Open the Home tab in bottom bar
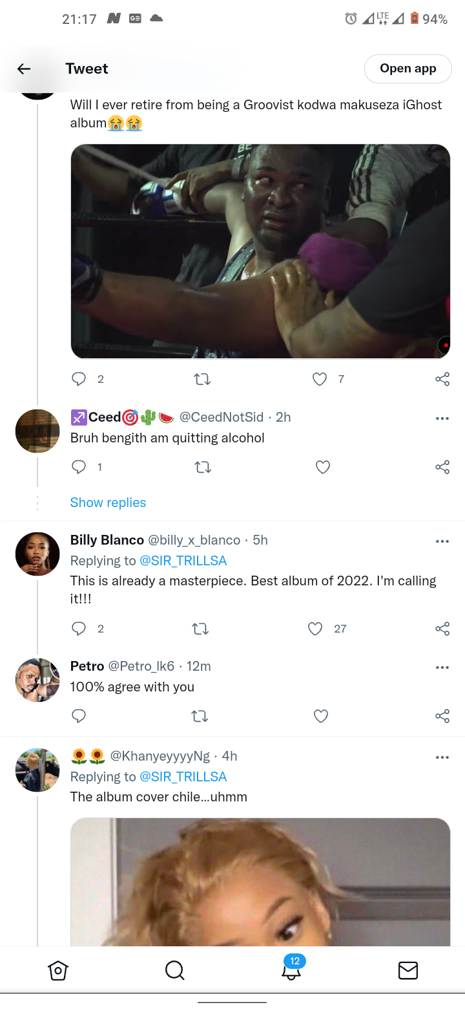465x1009 pixels. point(58,970)
